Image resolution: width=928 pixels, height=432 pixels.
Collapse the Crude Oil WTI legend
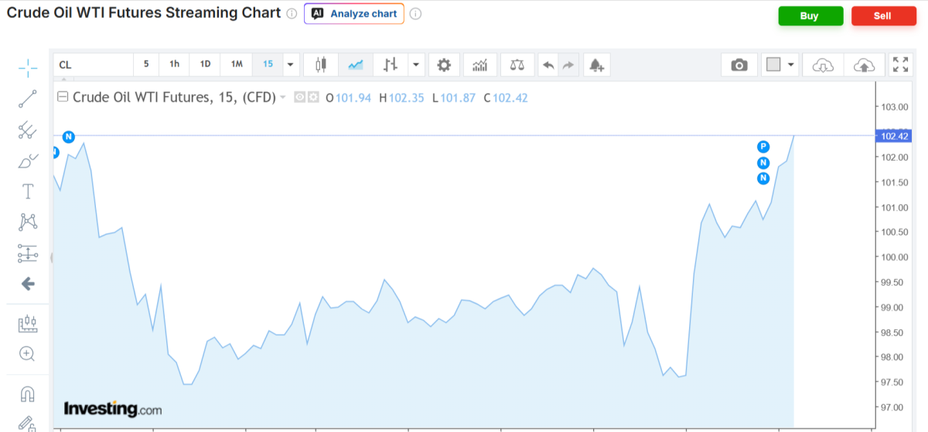pyautogui.click(x=63, y=97)
